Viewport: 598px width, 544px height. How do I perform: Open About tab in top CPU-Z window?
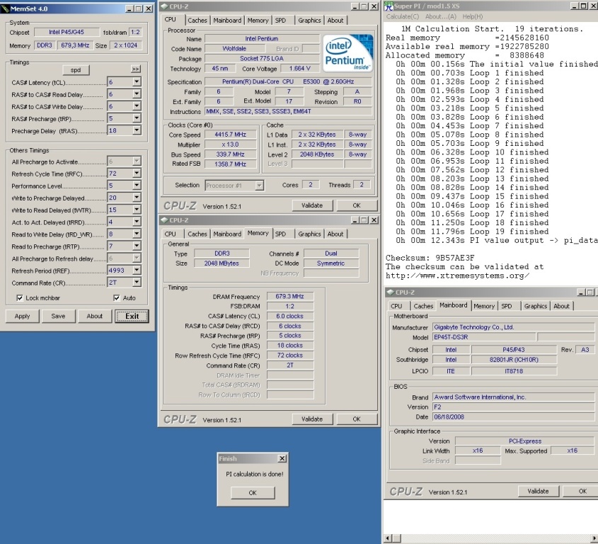click(335, 21)
